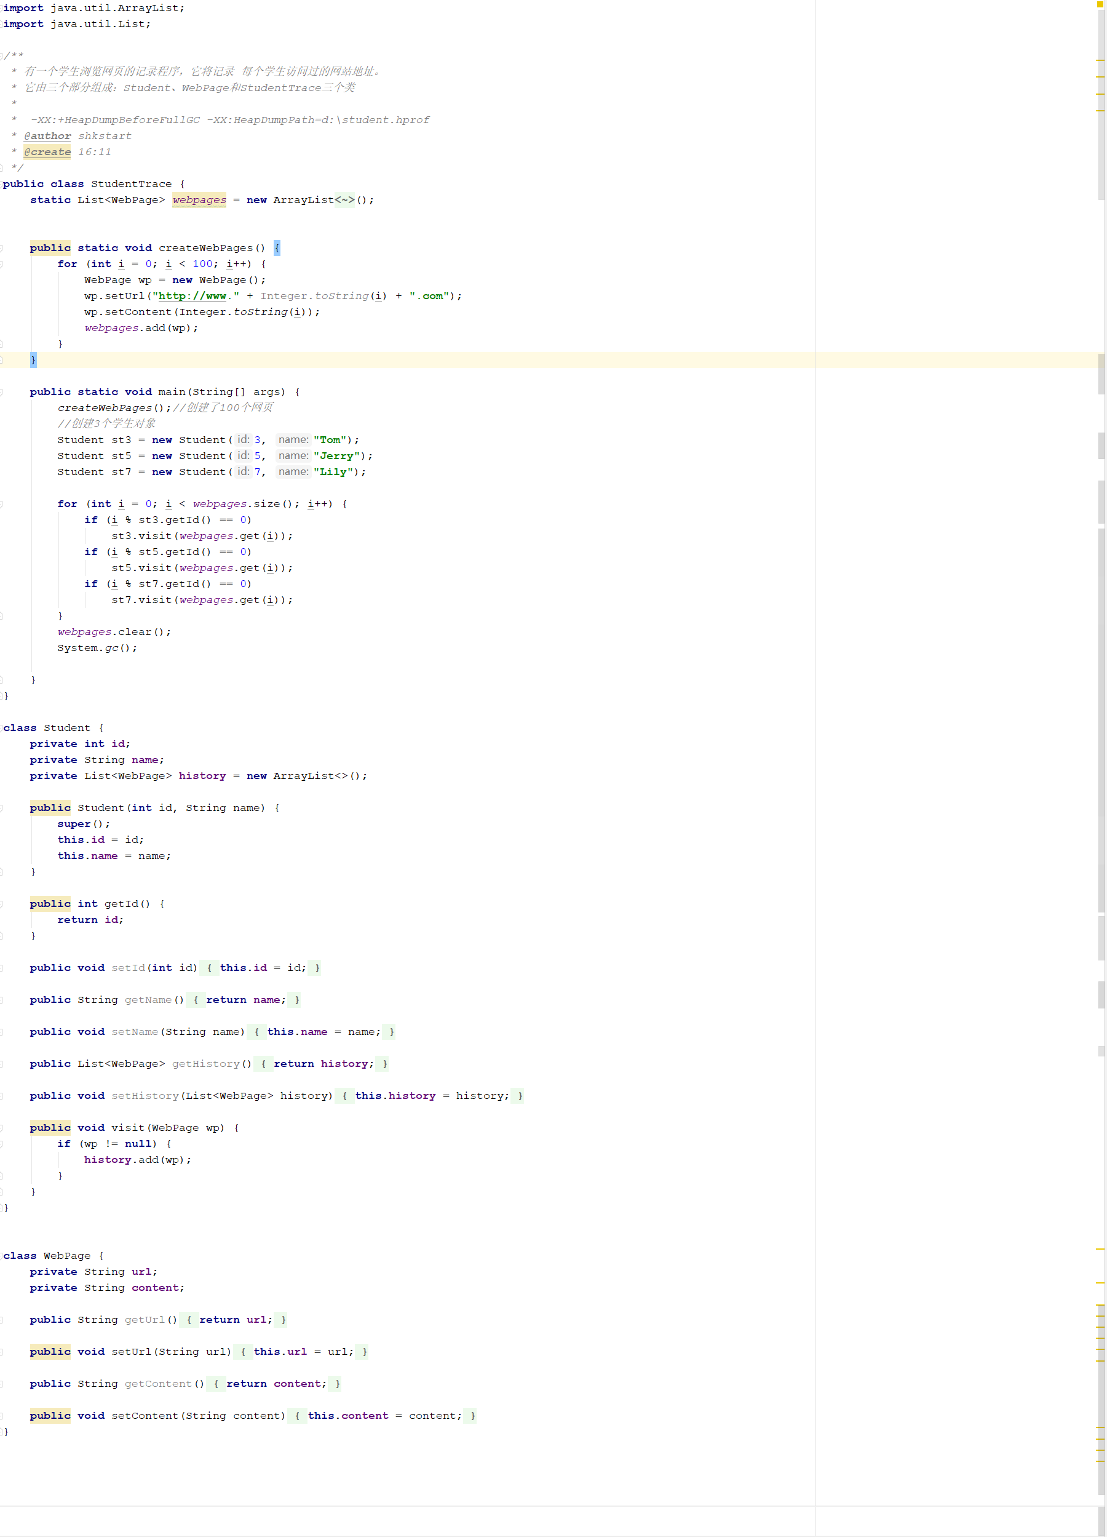Click the wp.setContent call line

click(x=202, y=312)
